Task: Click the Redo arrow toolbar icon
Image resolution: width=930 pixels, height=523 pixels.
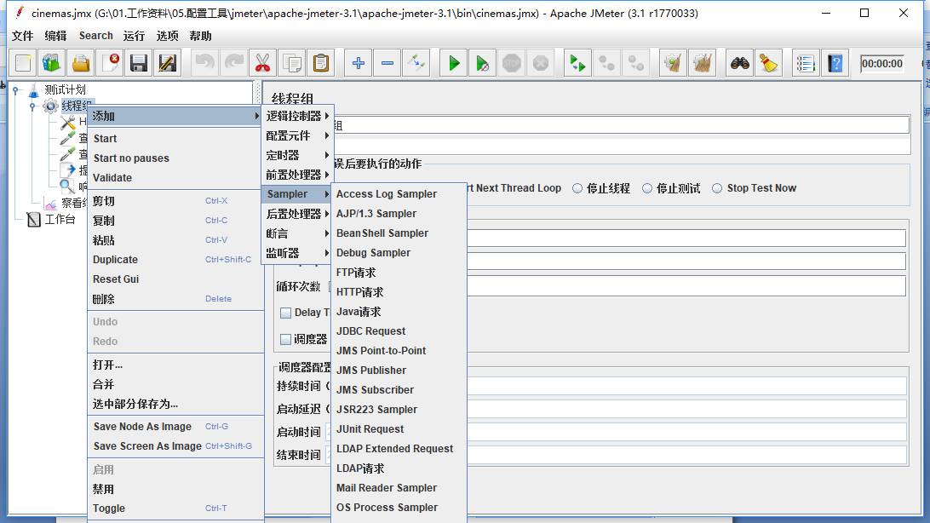Action: coord(233,63)
